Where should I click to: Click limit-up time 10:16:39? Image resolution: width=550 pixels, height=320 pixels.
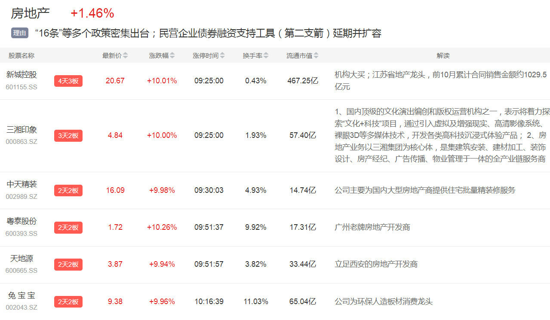[x=209, y=302]
